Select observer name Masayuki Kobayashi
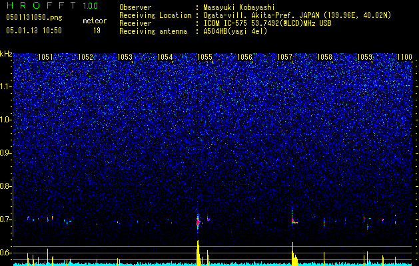Screen dimensions: 419x266 tap(239, 7)
